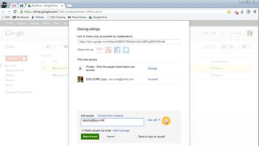Share link via Facebook icon
This screenshot has width=259, height=146.
[117, 50]
